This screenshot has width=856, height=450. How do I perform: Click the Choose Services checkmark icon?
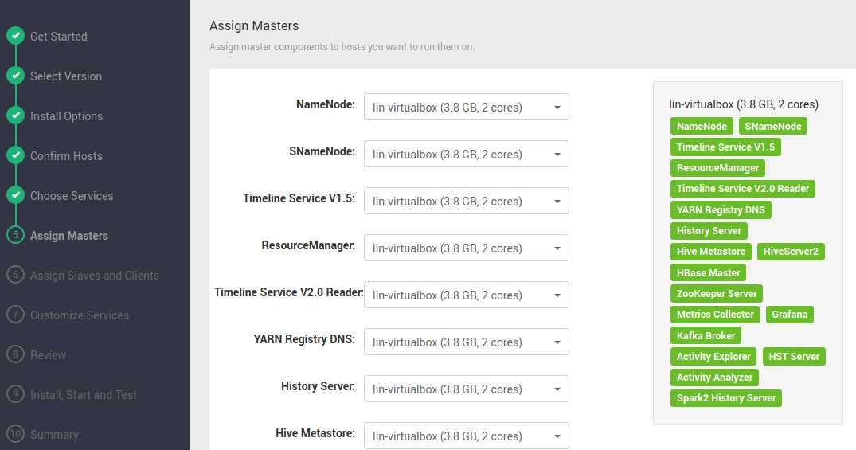[x=15, y=195]
